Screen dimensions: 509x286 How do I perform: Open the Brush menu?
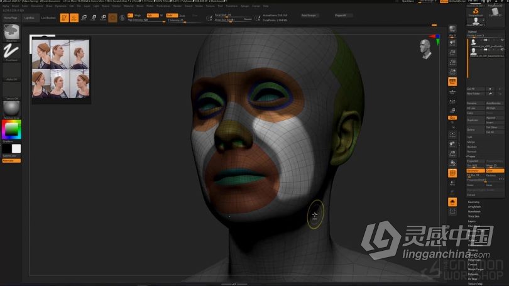point(15,6)
